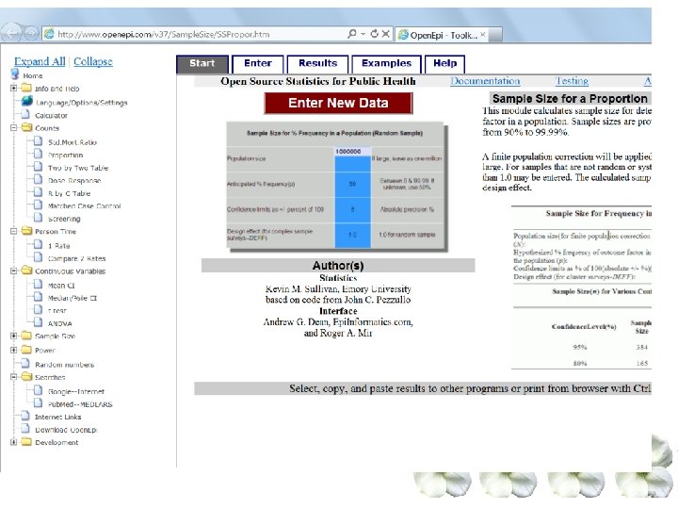Screen dimensions: 678x509
Task: Click the Download OpenEpi page icon
Action: [x=25, y=429]
